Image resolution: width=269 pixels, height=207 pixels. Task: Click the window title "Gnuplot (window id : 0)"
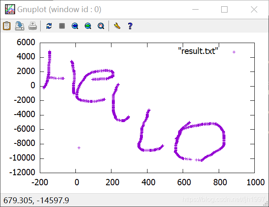tap(59, 10)
